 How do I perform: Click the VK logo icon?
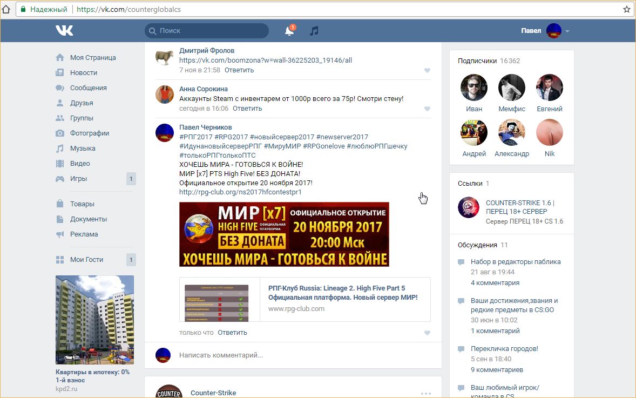pyautogui.click(x=64, y=31)
